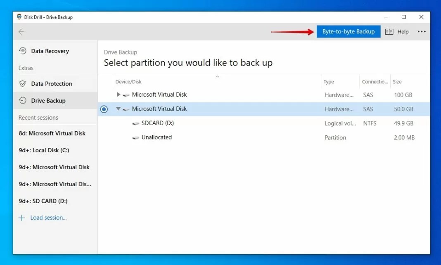Click the 50.0 GB disk drive icon
The width and height of the screenshot is (441, 265).
point(126,109)
